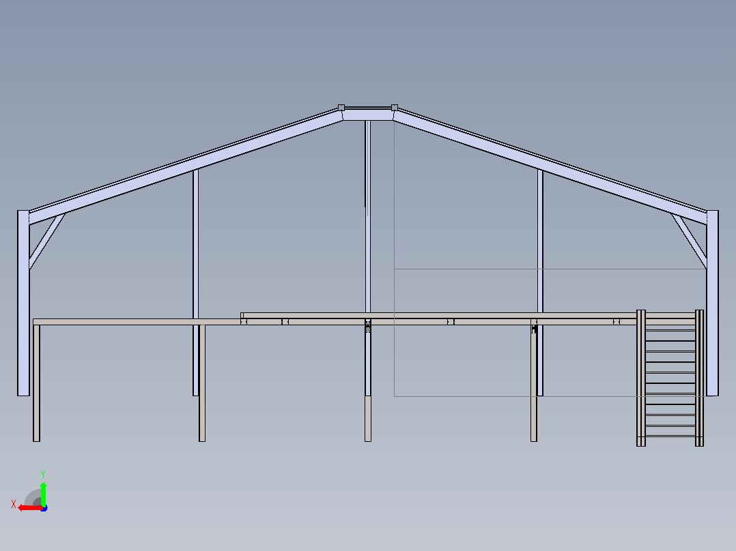The image size is (736, 551).
Task: Select the right roof rafter beam
Action: 550,166
